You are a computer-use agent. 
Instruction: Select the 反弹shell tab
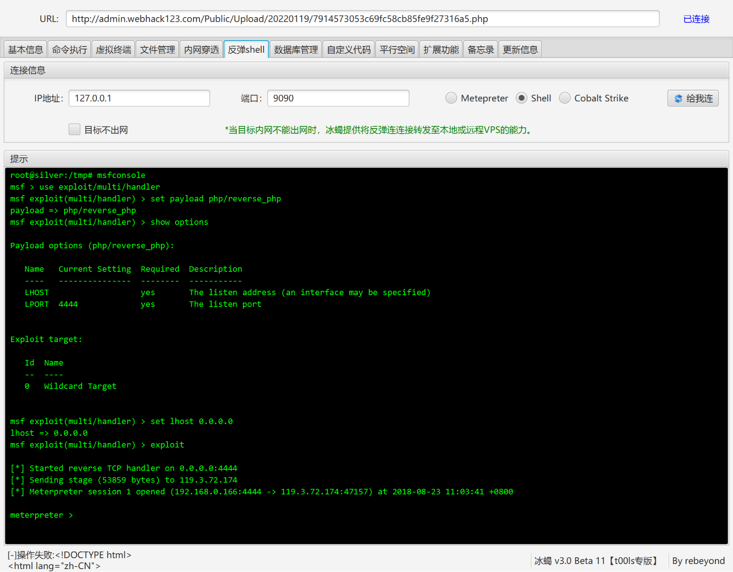[246, 49]
